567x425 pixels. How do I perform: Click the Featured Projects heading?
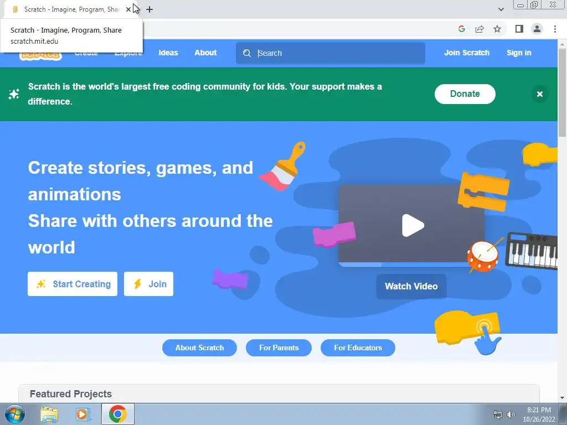tap(71, 394)
